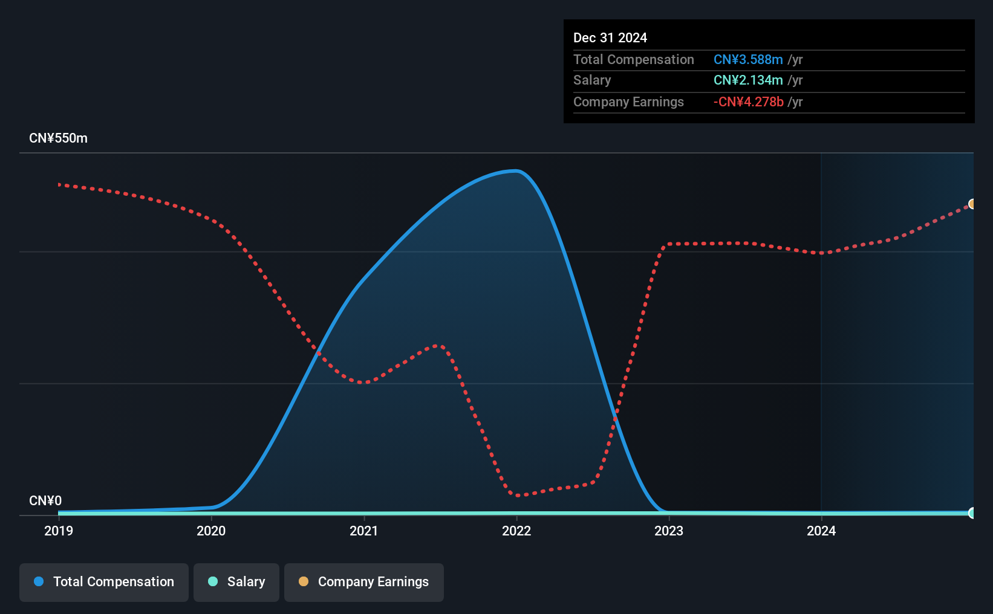
Task: Select the salary endpoint marker at chart end
Action: 972,513
